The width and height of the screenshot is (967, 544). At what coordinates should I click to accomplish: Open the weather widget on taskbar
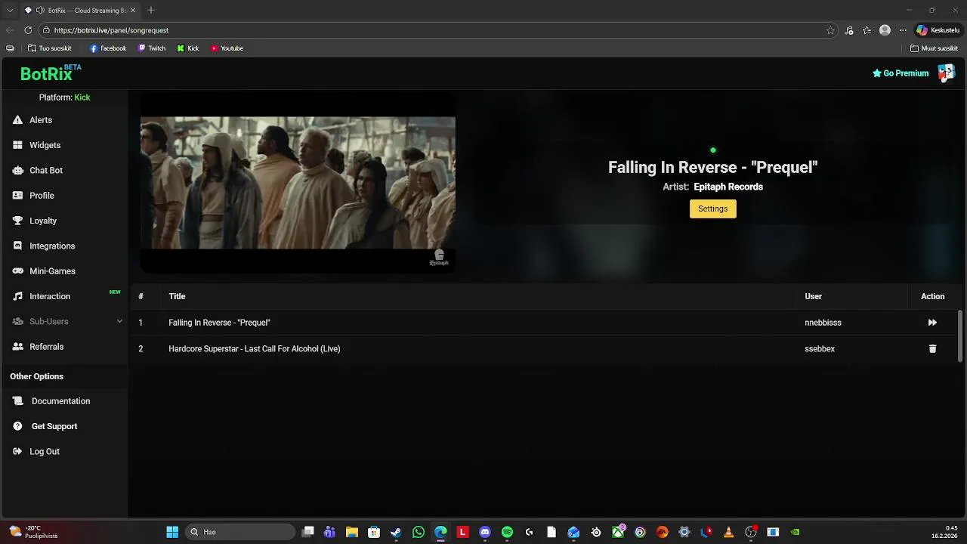34,532
